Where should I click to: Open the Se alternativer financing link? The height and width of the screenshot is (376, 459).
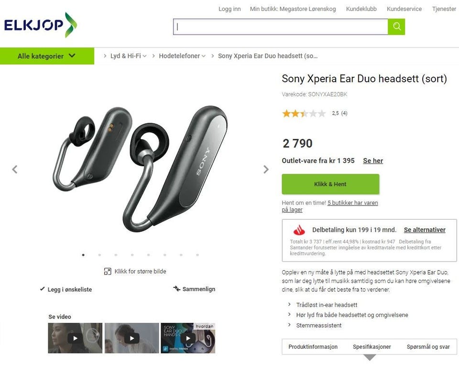pyautogui.click(x=425, y=229)
